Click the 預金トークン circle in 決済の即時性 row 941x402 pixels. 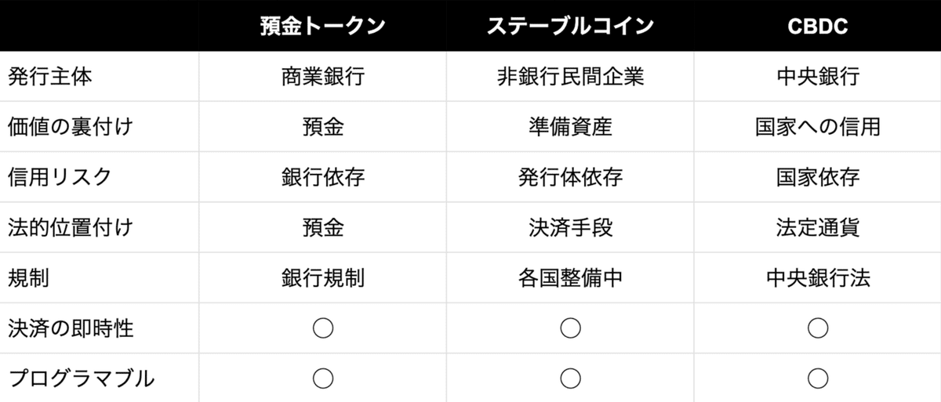323,328
